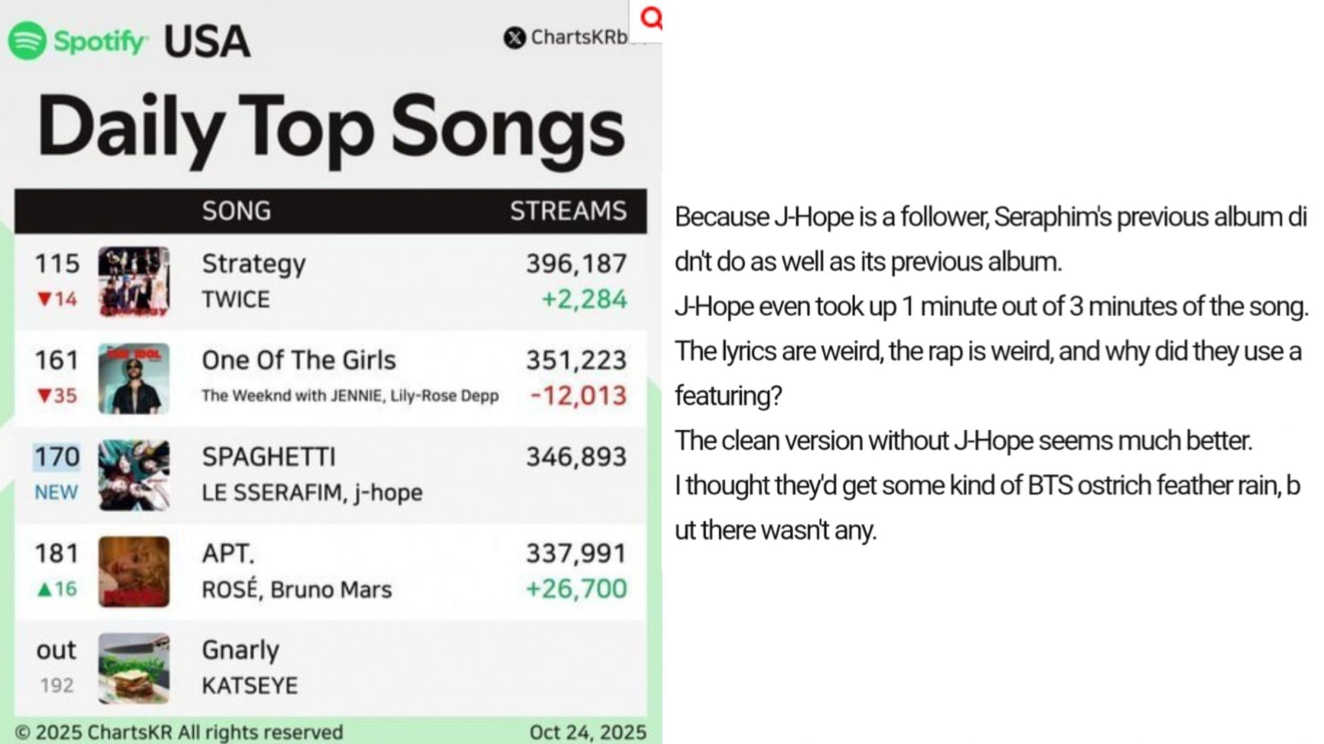Image resolution: width=1324 pixels, height=744 pixels.
Task: Click the STREAMS column header
Action: click(x=568, y=211)
